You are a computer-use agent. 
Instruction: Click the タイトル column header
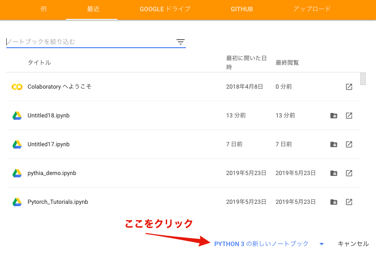click(x=40, y=63)
